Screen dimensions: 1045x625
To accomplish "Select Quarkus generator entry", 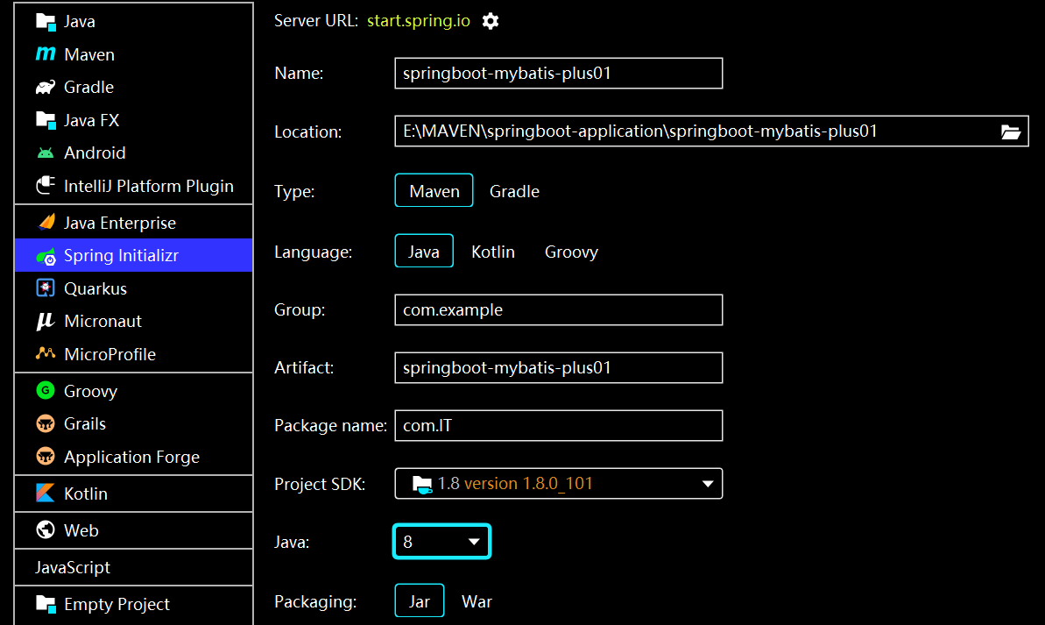I will 133,288.
